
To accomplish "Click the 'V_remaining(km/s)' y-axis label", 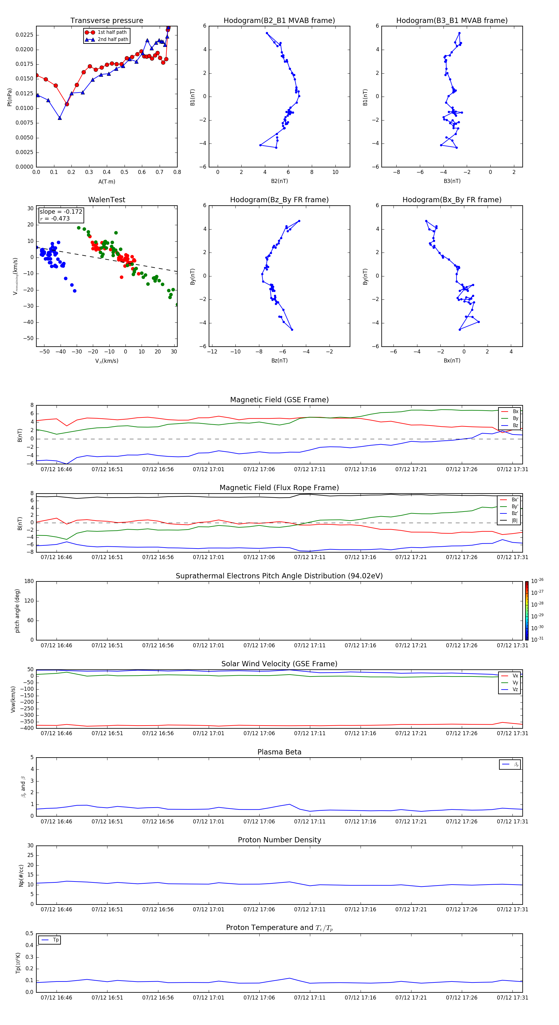I will tap(16, 276).
